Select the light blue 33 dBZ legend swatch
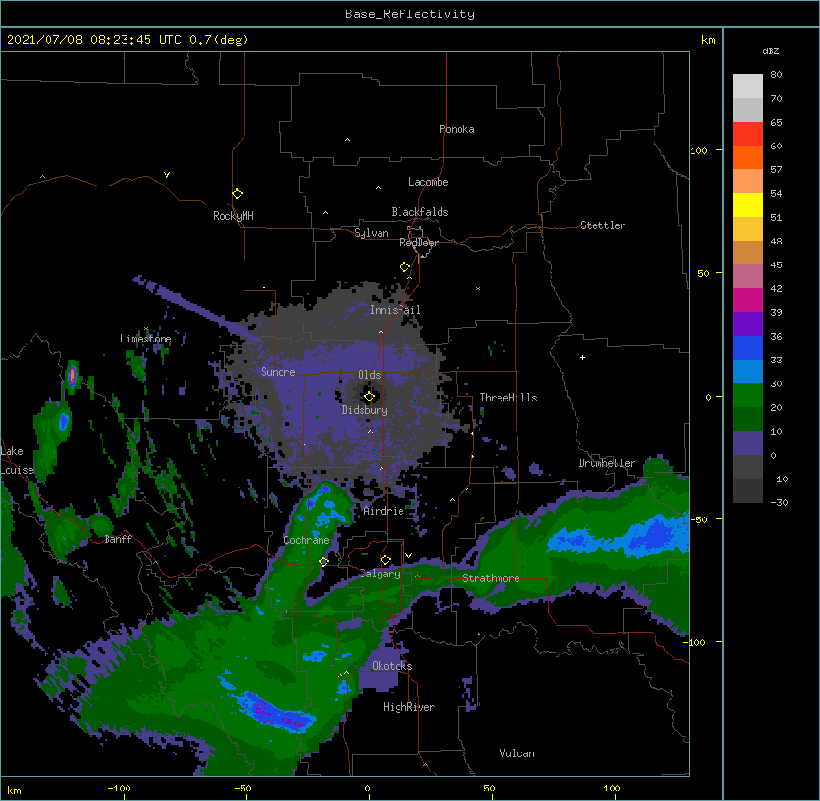Viewport: 820px width, 801px height. (x=748, y=372)
